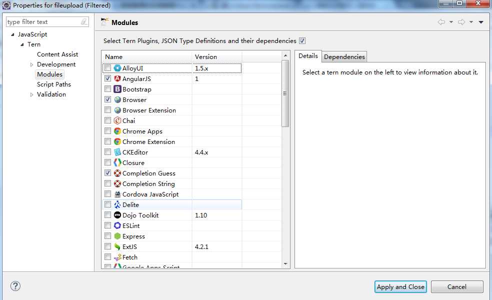Click the Completion Guess lifebuoy icon

click(117, 173)
